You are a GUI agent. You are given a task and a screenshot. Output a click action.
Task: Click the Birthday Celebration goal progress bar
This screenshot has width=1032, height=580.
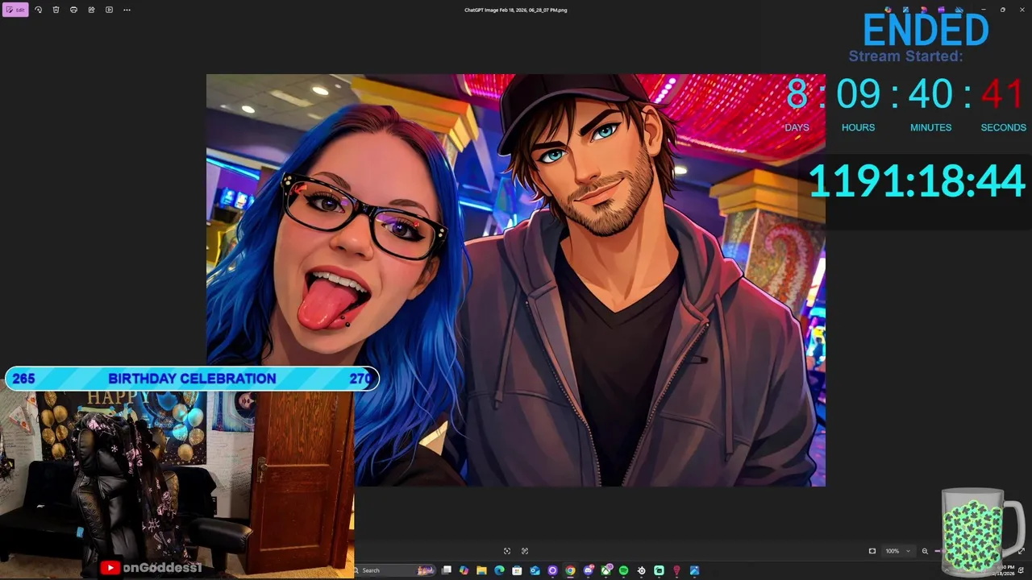point(192,379)
